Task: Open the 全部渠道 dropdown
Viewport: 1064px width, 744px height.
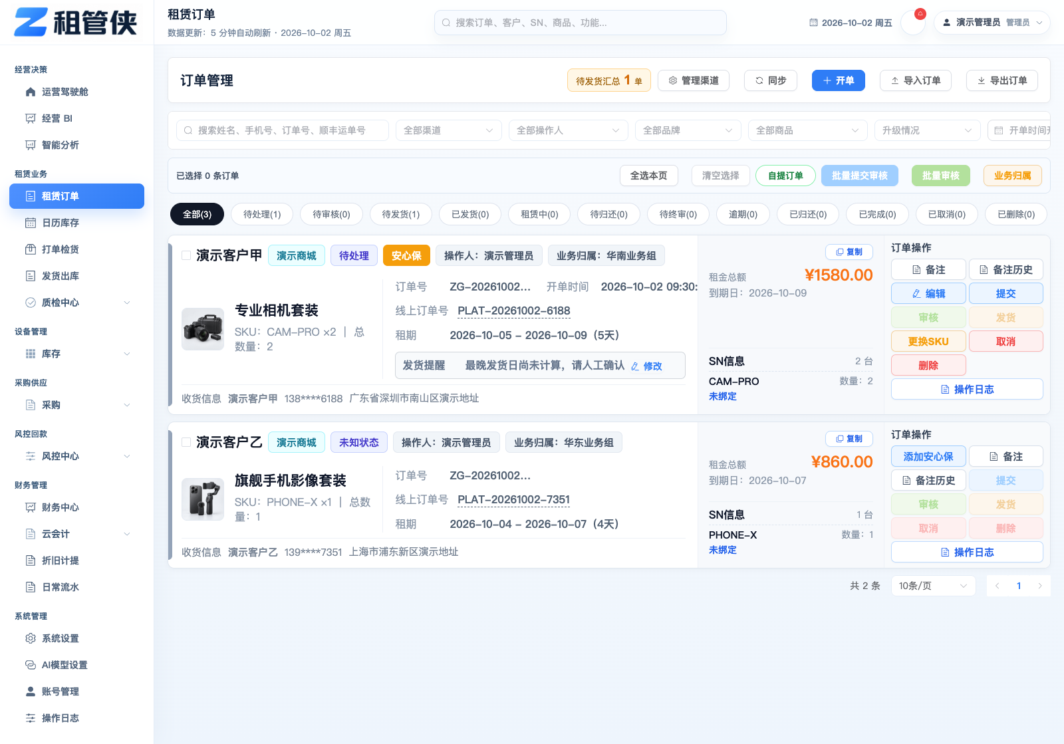Action: point(449,130)
